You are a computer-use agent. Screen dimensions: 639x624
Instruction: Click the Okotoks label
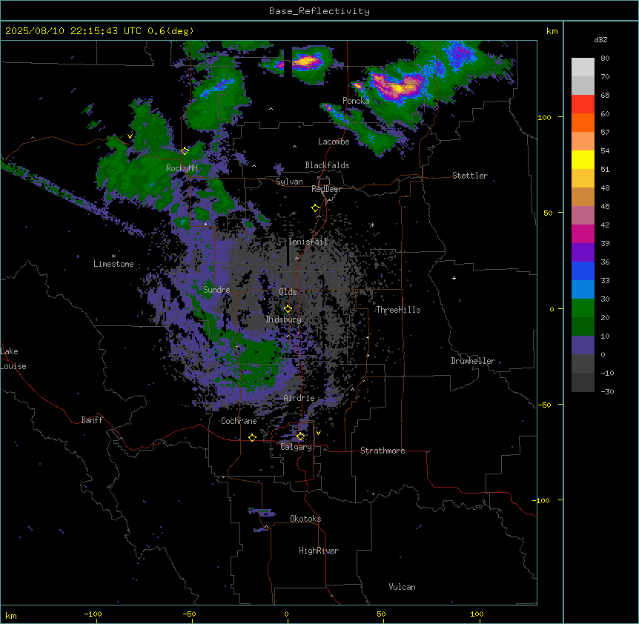pos(305,519)
